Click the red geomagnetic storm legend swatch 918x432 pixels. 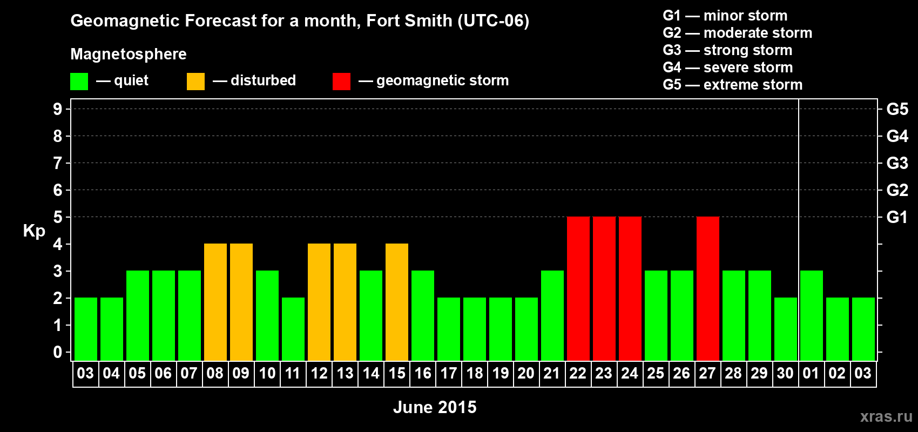tap(341, 82)
